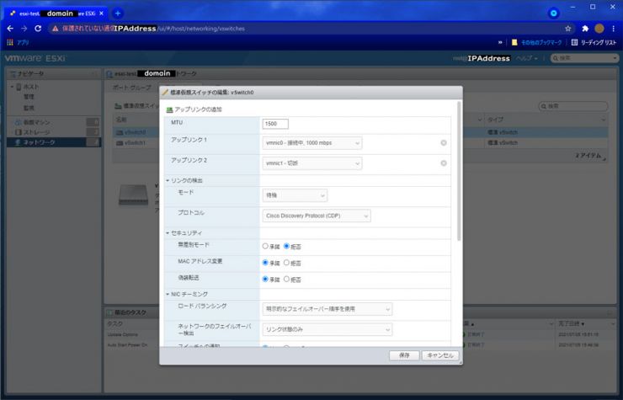Click the browser forward arrow
This screenshot has height=400, width=623.
pos(24,29)
